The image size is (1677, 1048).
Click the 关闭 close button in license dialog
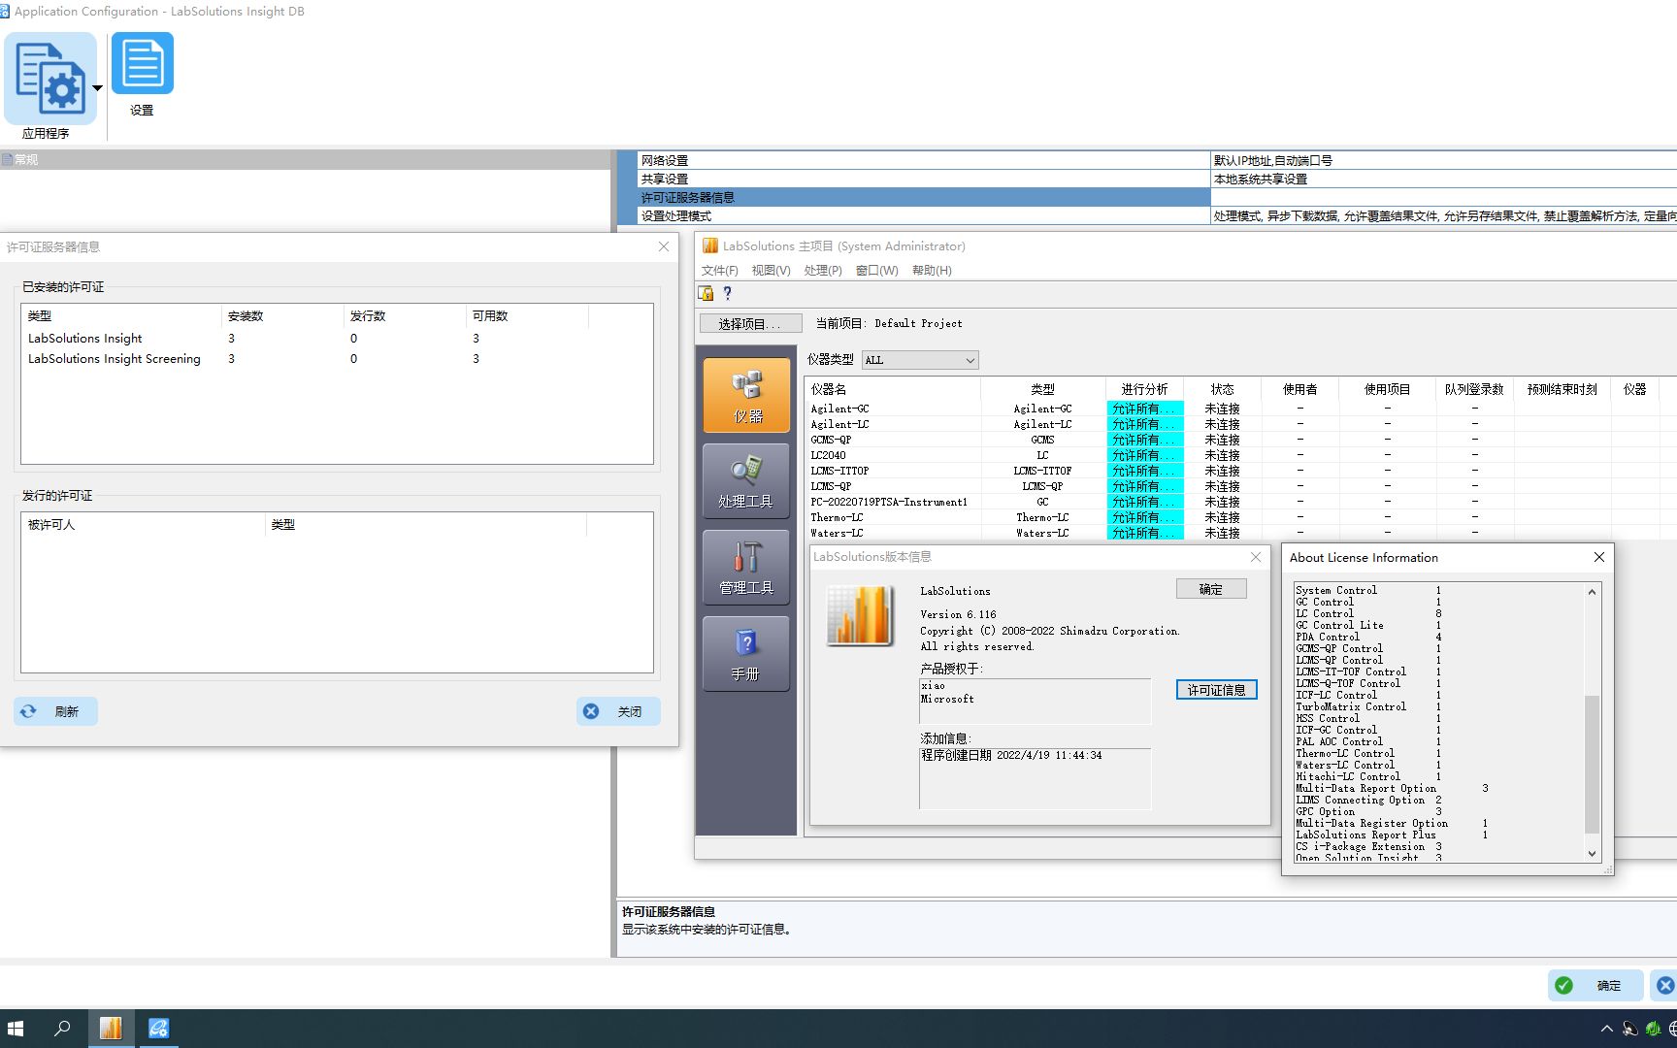point(618,711)
